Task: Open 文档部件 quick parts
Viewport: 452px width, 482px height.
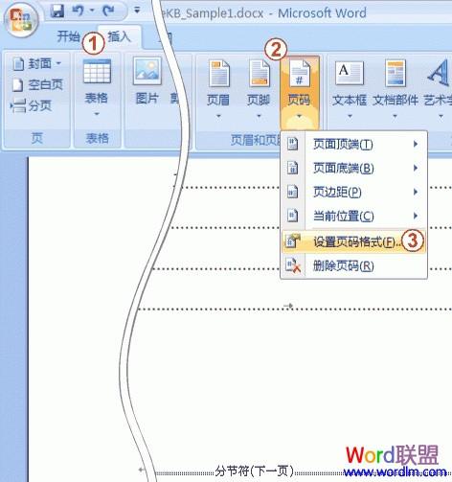Action: 395,89
